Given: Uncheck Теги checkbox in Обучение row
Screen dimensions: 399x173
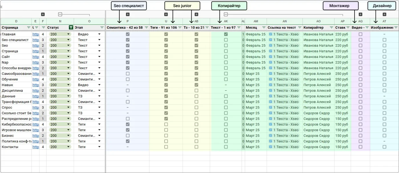Looking at the screenshot, I should pyautogui.click(x=166, y=79).
